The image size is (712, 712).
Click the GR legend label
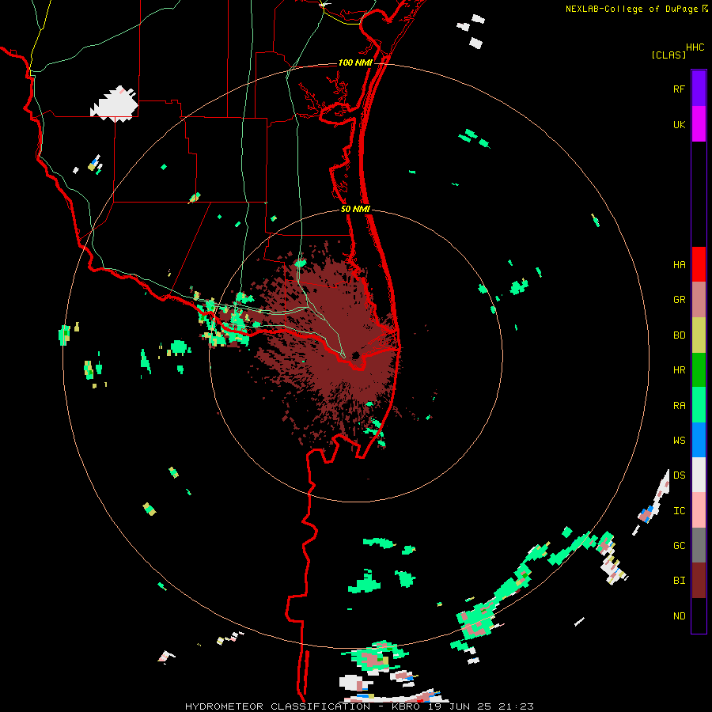679,300
